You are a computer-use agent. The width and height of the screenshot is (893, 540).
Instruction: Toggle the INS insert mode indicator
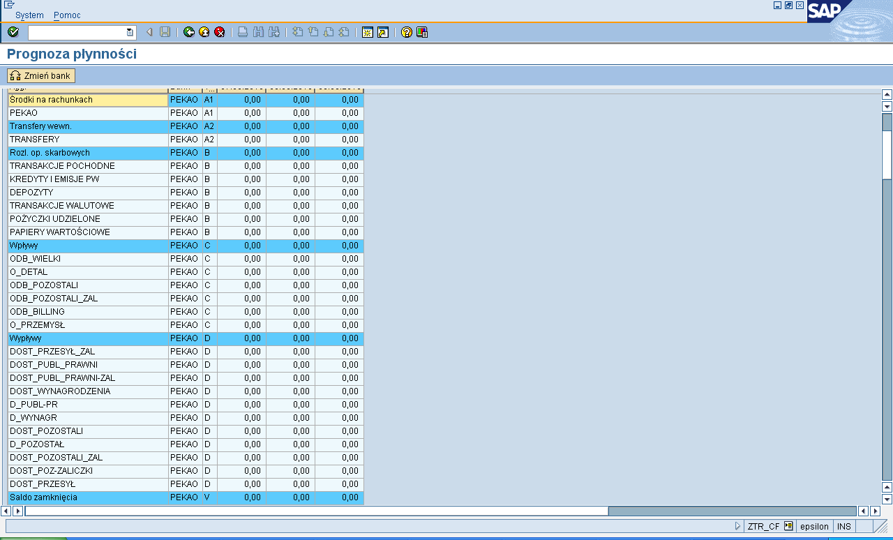point(844,527)
